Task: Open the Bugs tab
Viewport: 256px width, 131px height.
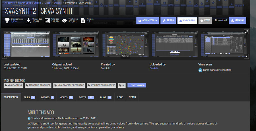Action: coord(106,97)
